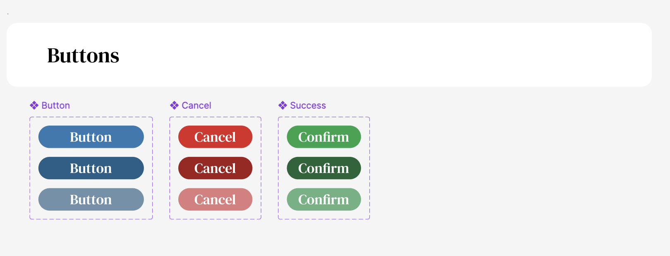Screen dimensions: 670x256
Task: Click the faded gray-blue Button variant
Action: (91, 199)
